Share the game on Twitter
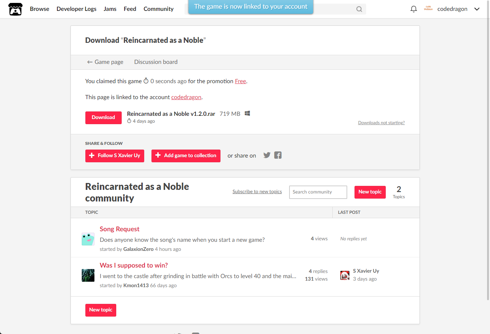The image size is (490, 334). click(x=267, y=155)
